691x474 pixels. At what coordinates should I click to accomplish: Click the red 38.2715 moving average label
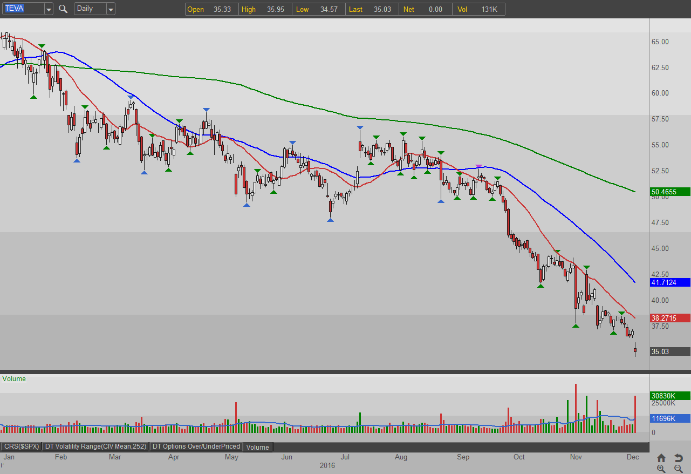coord(671,318)
